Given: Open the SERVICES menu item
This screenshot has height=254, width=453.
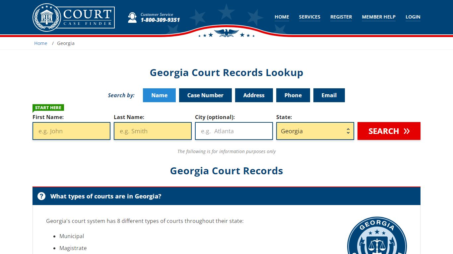Looking at the screenshot, I should [310, 17].
